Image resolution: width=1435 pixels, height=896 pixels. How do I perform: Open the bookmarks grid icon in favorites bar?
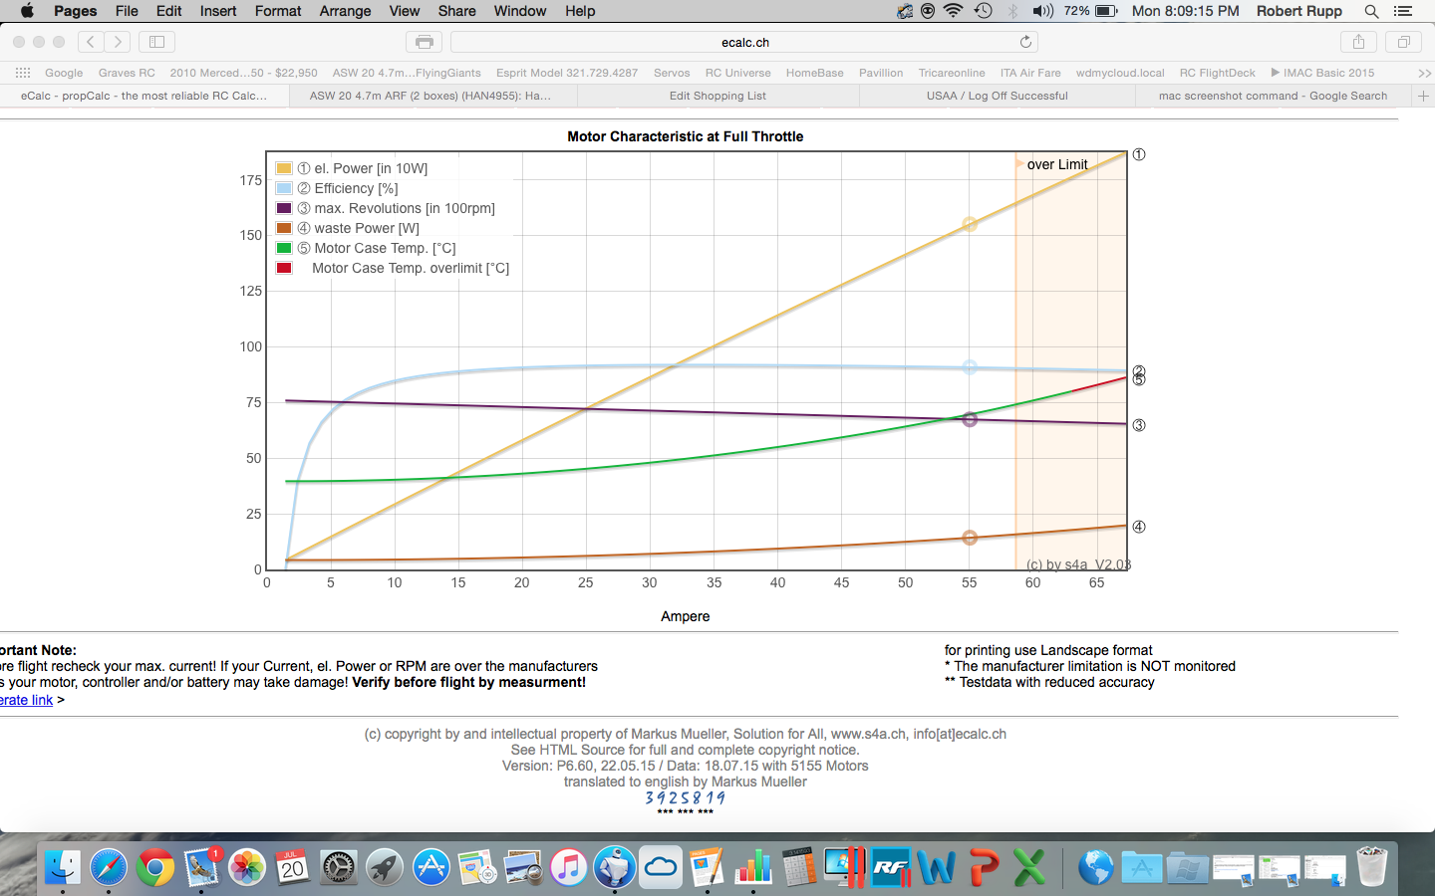(23, 73)
